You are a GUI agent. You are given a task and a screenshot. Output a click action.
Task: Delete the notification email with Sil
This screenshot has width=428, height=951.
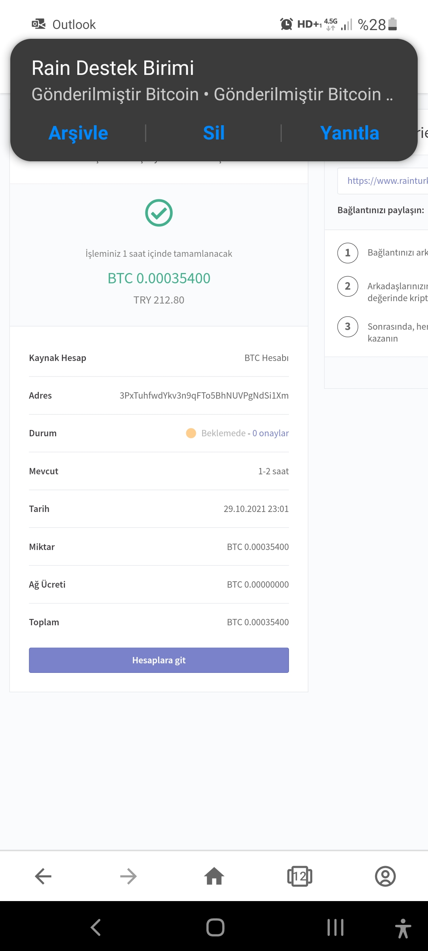tap(214, 133)
